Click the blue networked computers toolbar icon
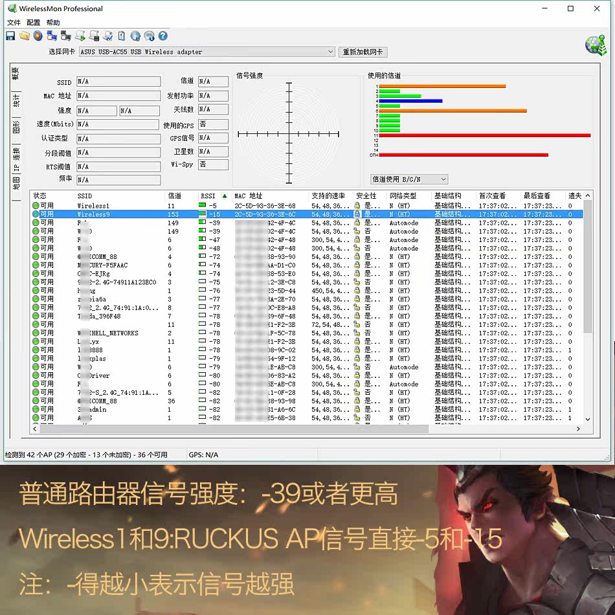Viewport: 615px width, 615px height. 52,36
